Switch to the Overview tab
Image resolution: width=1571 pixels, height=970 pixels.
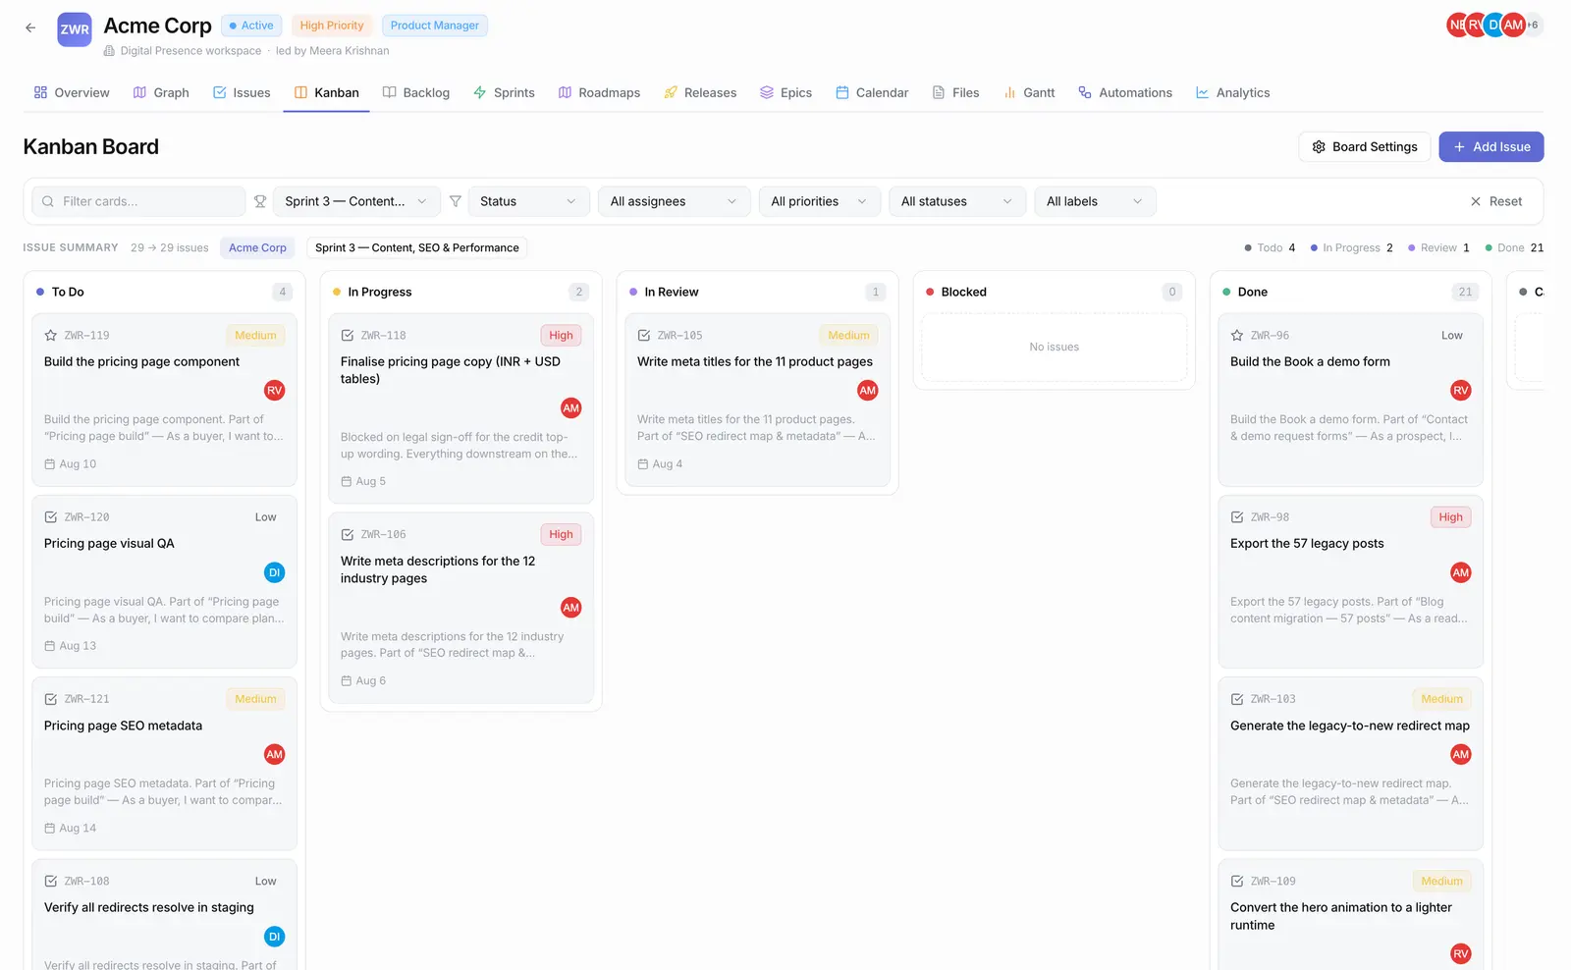(72, 92)
